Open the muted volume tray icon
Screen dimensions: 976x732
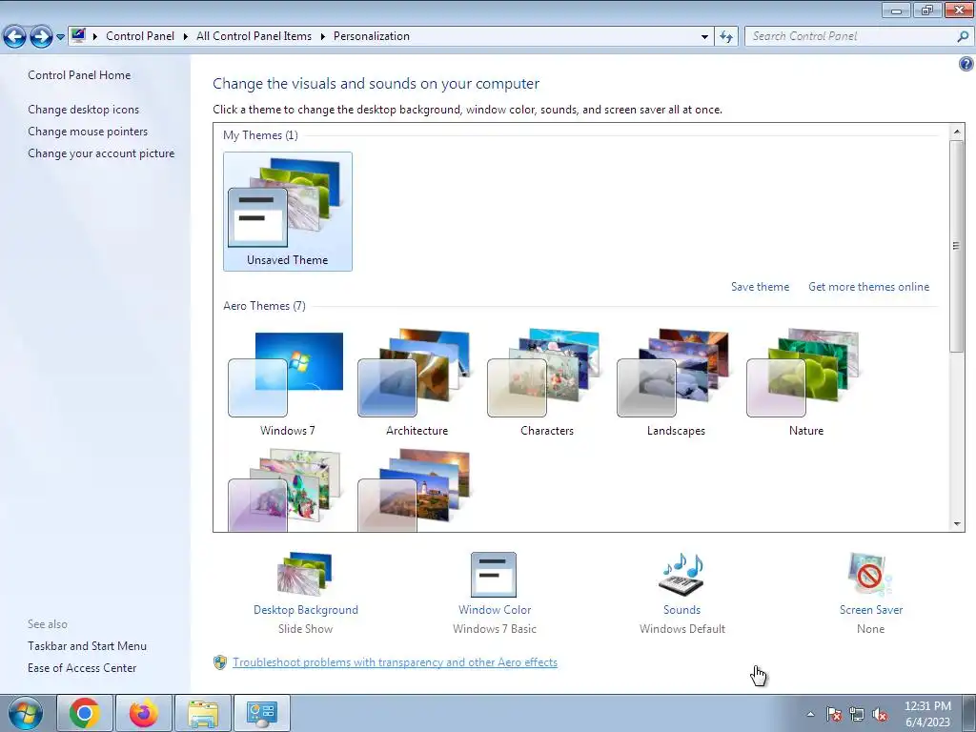pyautogui.click(x=880, y=714)
